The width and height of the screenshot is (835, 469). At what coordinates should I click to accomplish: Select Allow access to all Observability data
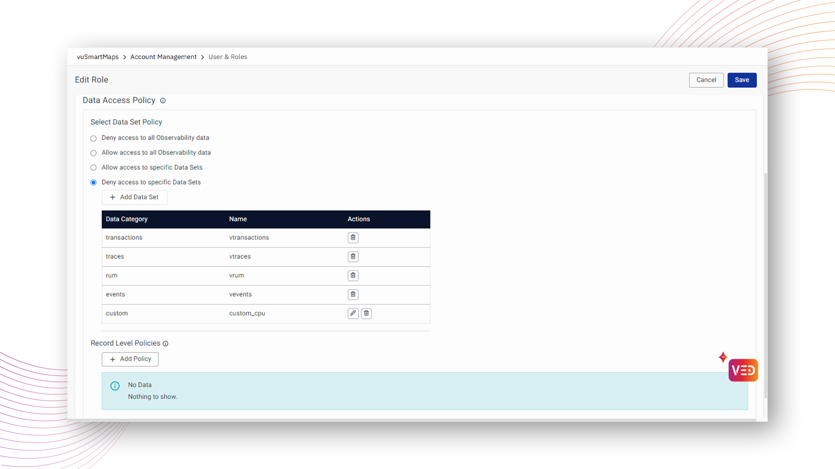94,153
